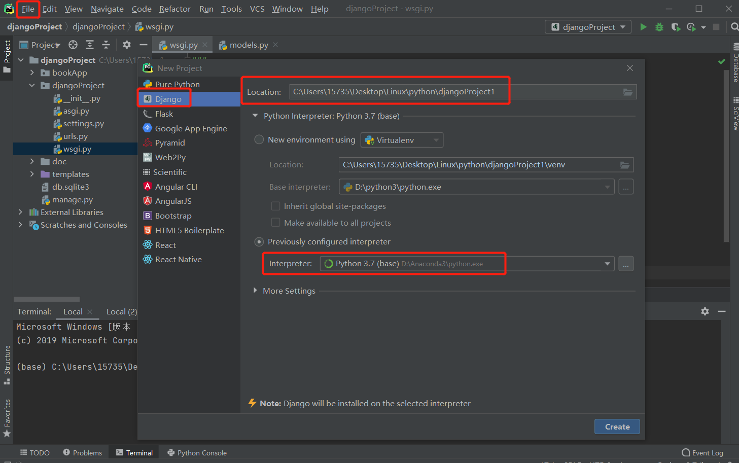The width and height of the screenshot is (739, 463).
Task: Open the SciView side panel
Action: [x=735, y=114]
